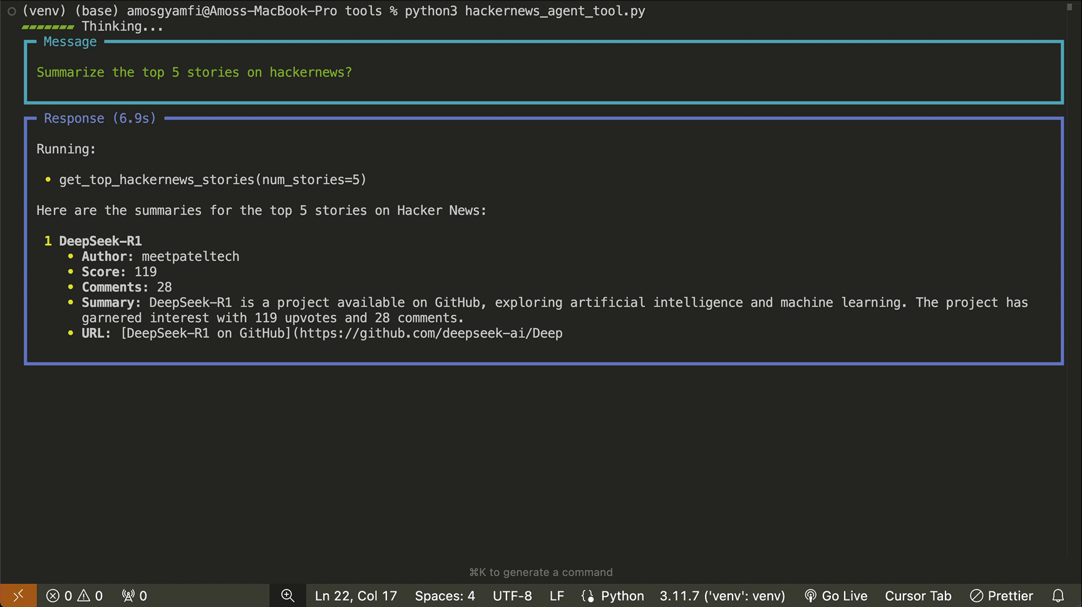Select interpreter 3.11.7 venv
The image size is (1082, 607).
point(722,596)
